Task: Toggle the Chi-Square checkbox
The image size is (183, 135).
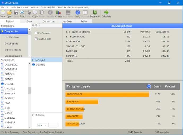Action: (x=36, y=33)
